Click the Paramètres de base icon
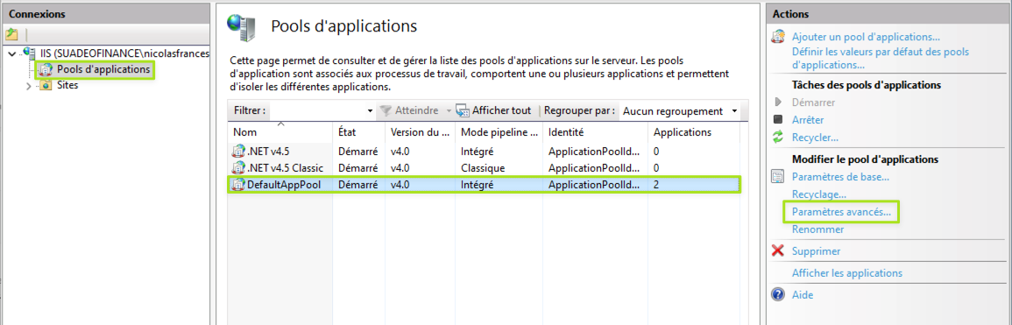Screen dimensions: 1012x325 click(x=778, y=176)
